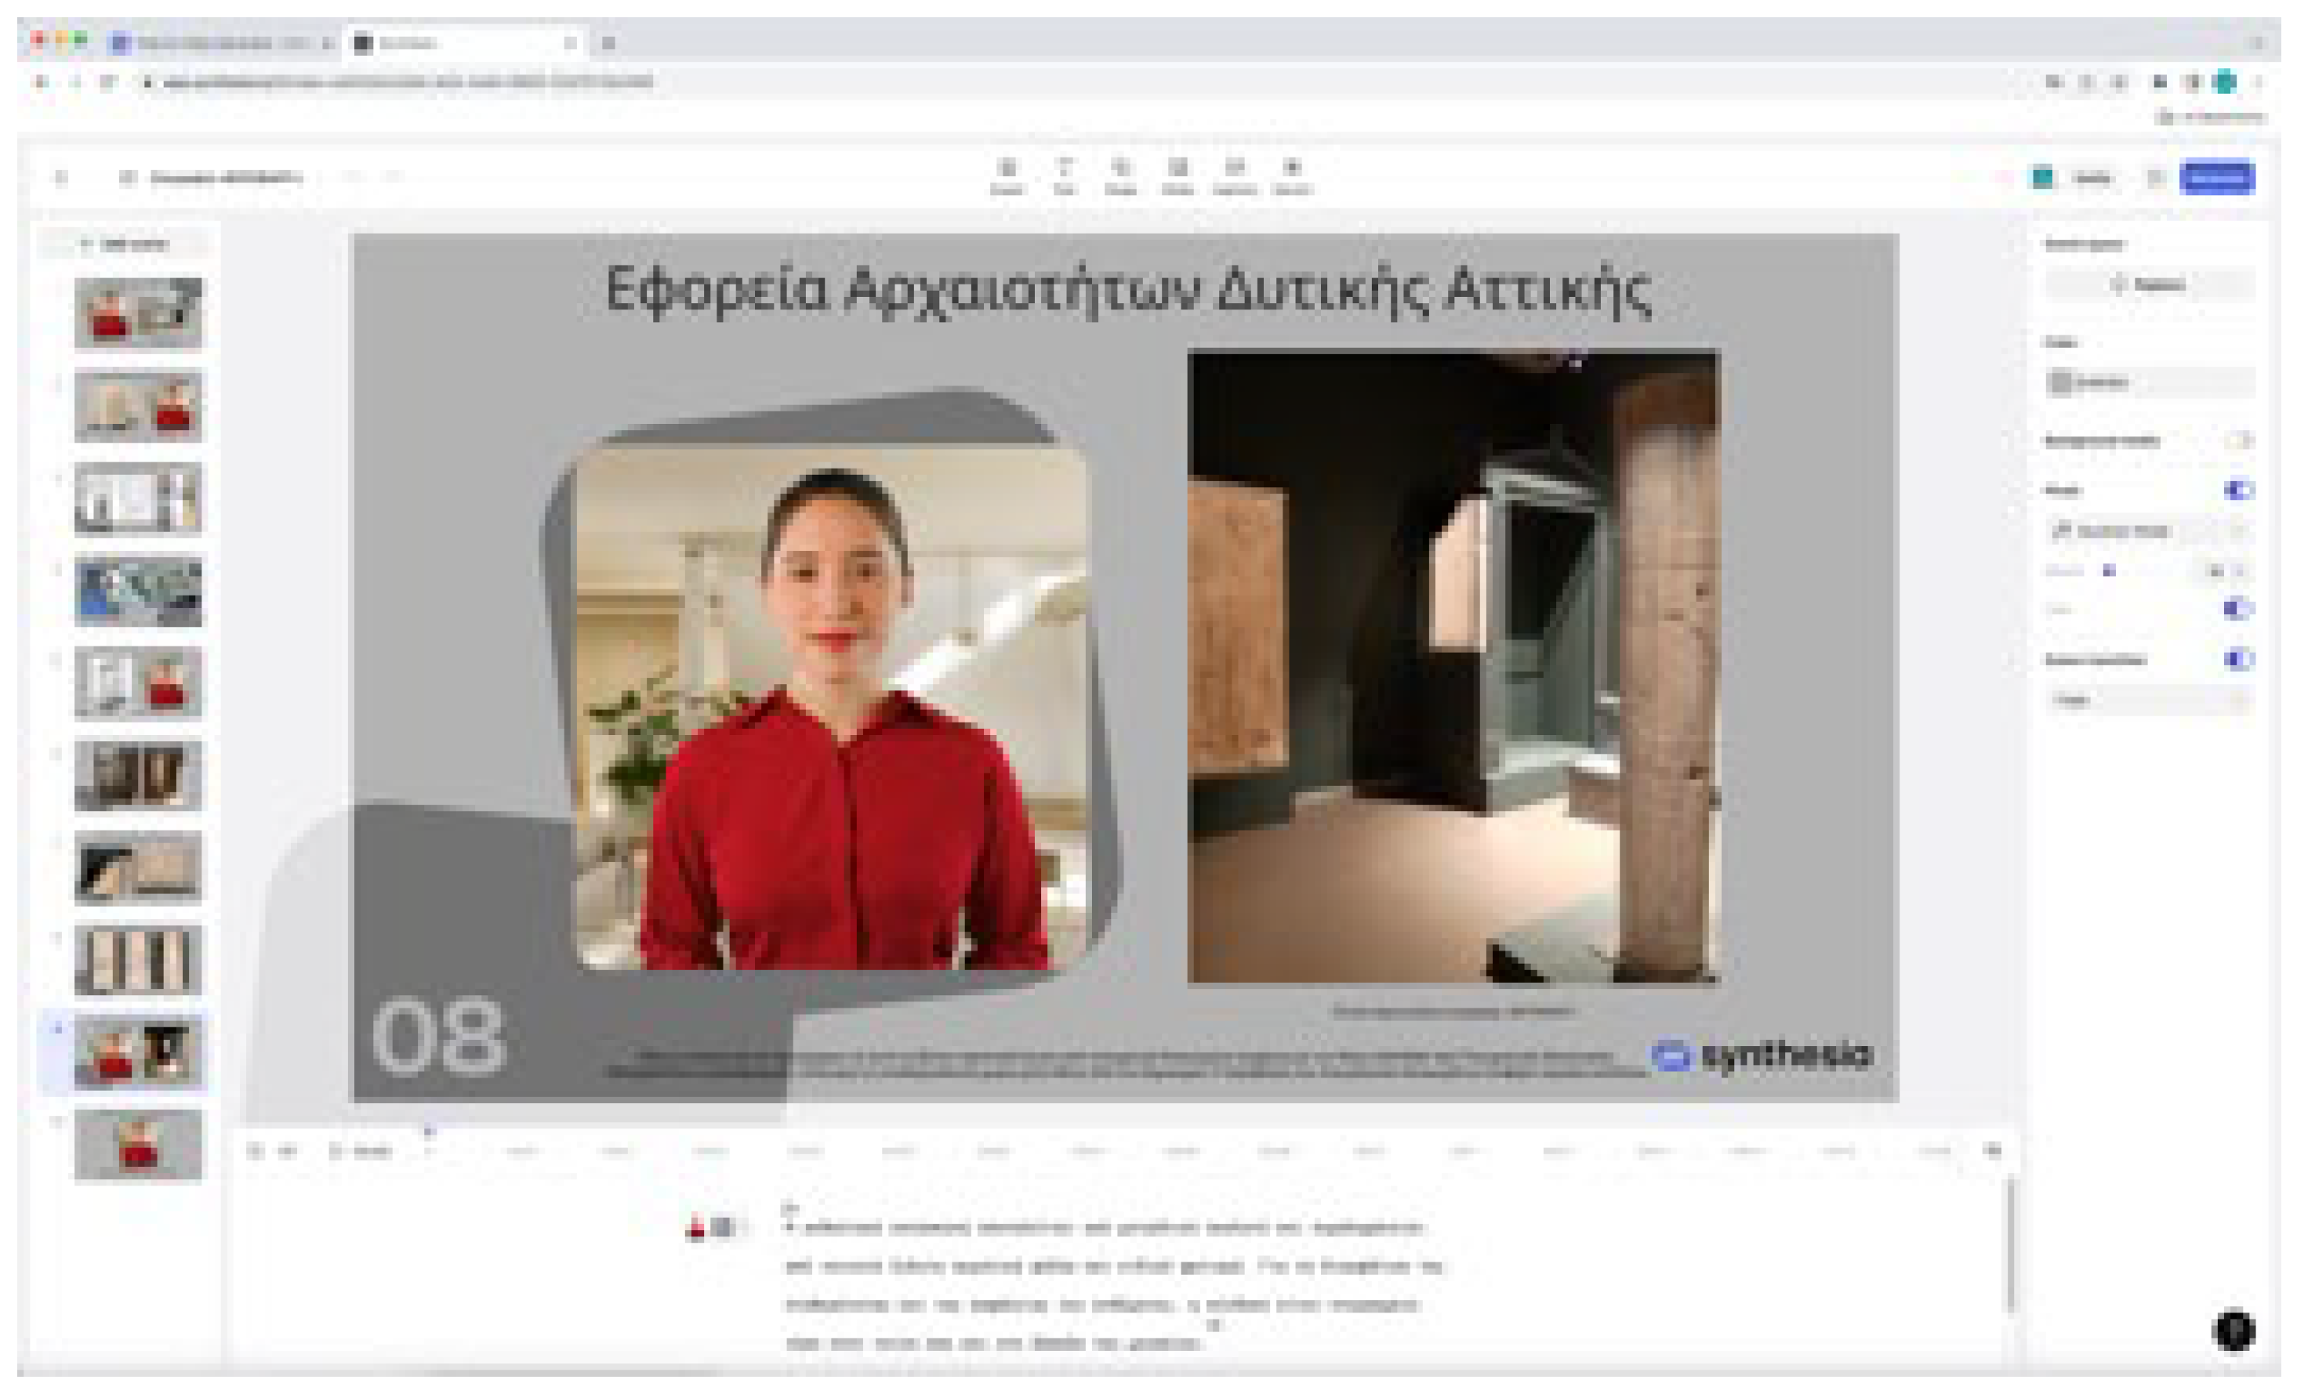
Task: Enable the Background media toggle
Action: 2238,440
